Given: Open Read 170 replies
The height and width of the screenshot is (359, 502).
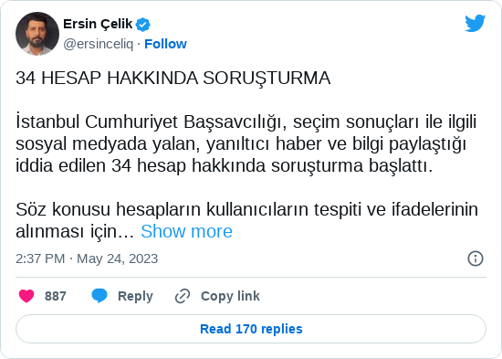Looking at the screenshot, I should pos(251,329).
